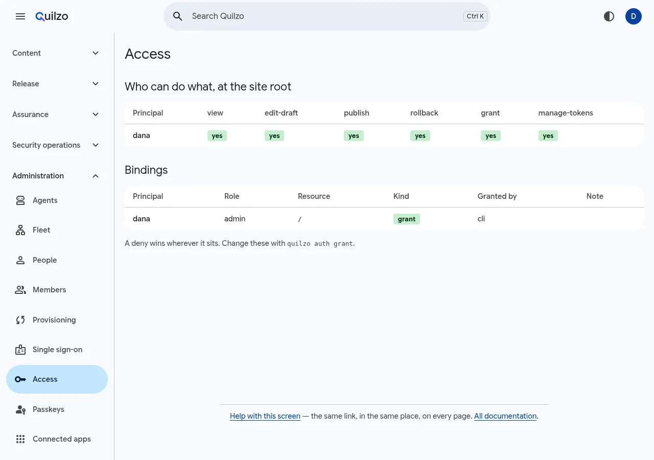Screen dimensions: 654x460
Task: Click the yes badge under rollback
Action: click(x=420, y=136)
